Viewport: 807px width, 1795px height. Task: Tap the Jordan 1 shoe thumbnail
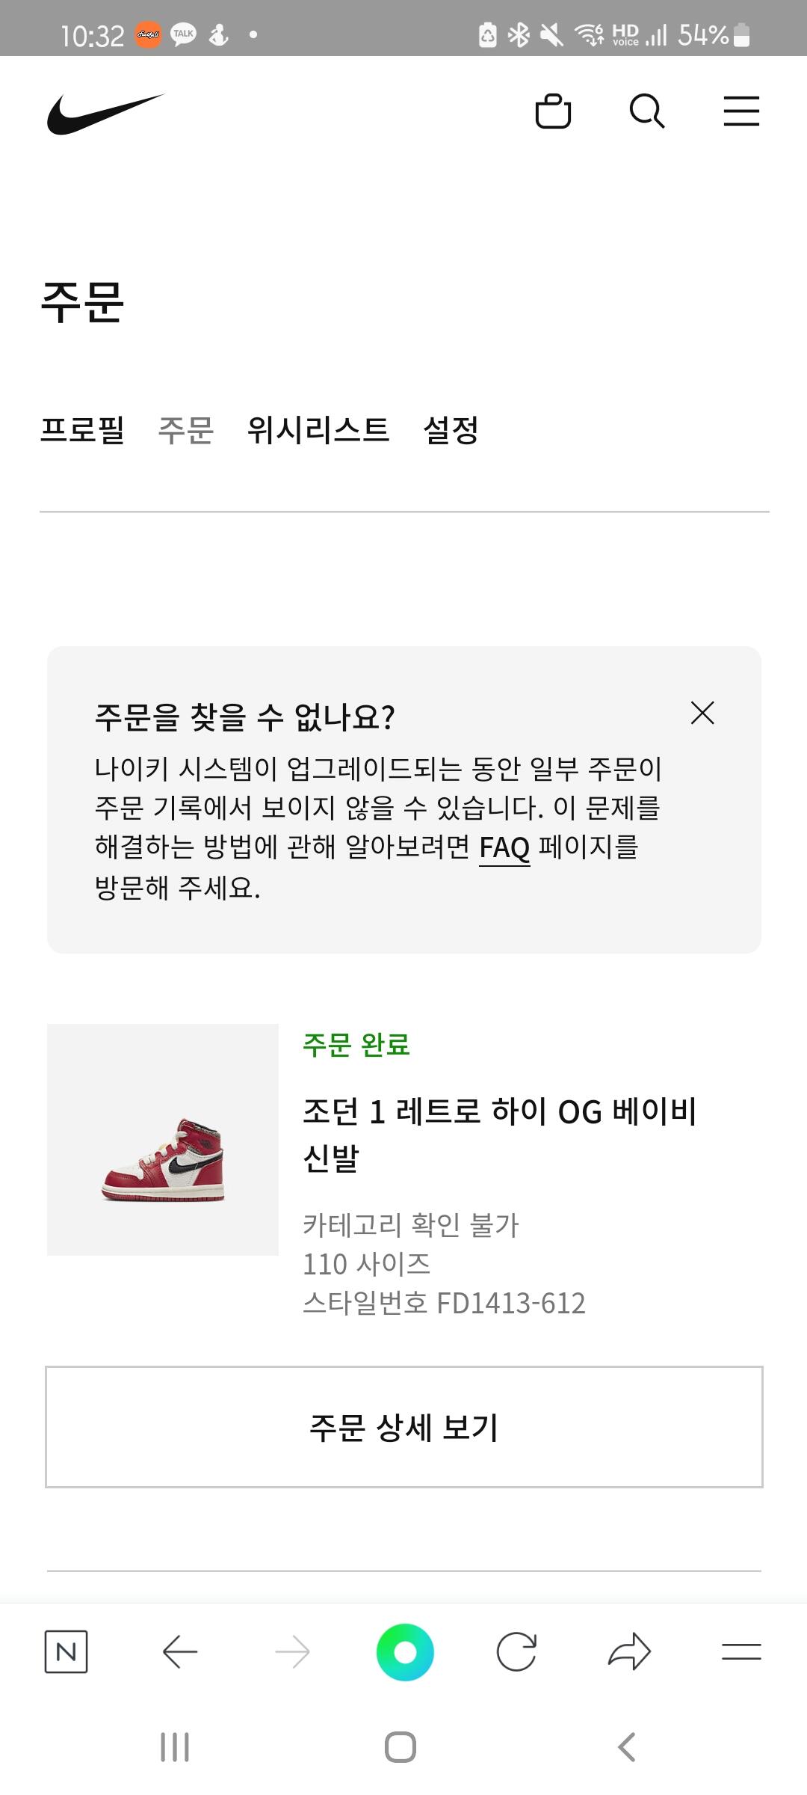[163, 1140]
